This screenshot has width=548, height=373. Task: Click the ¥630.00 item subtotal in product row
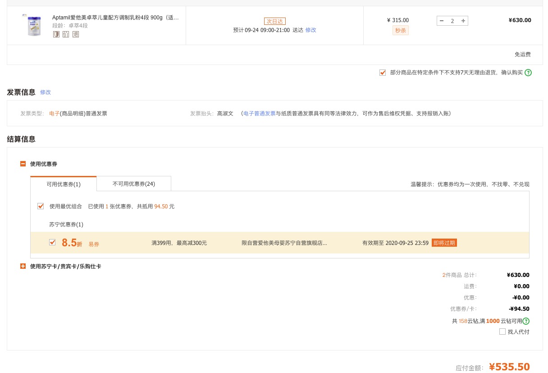[x=520, y=20]
